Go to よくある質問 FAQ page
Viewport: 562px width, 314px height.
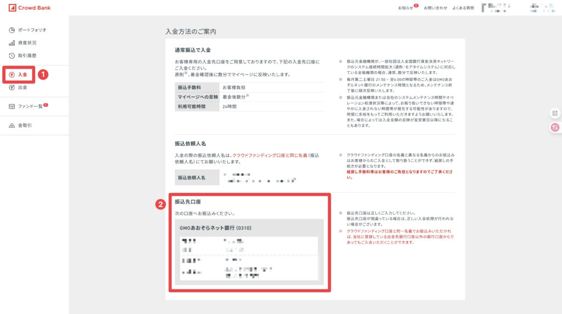coord(462,8)
